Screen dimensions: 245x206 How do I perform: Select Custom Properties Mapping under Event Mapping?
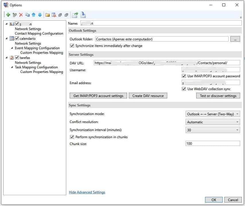pyautogui.click(x=42, y=53)
